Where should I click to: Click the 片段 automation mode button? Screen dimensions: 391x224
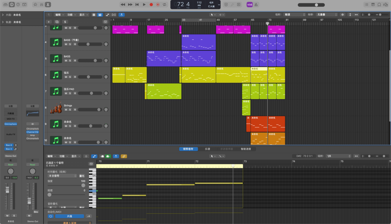pyautogui.click(x=70, y=216)
